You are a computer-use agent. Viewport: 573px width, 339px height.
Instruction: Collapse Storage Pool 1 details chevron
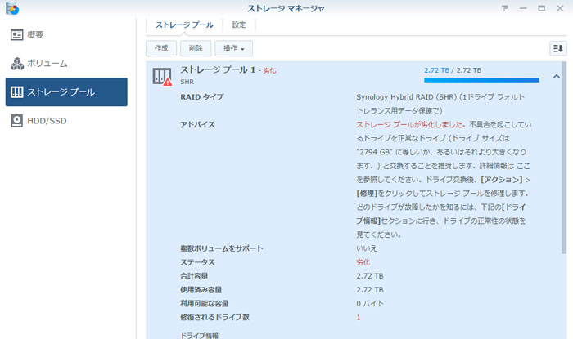(556, 76)
